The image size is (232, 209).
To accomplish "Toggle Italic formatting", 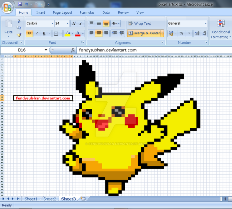I will point(37,33).
